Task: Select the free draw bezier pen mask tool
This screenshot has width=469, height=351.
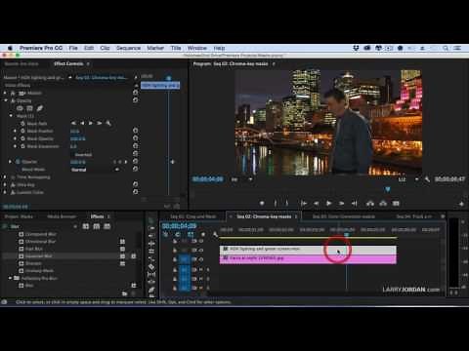Action: [x=40, y=108]
